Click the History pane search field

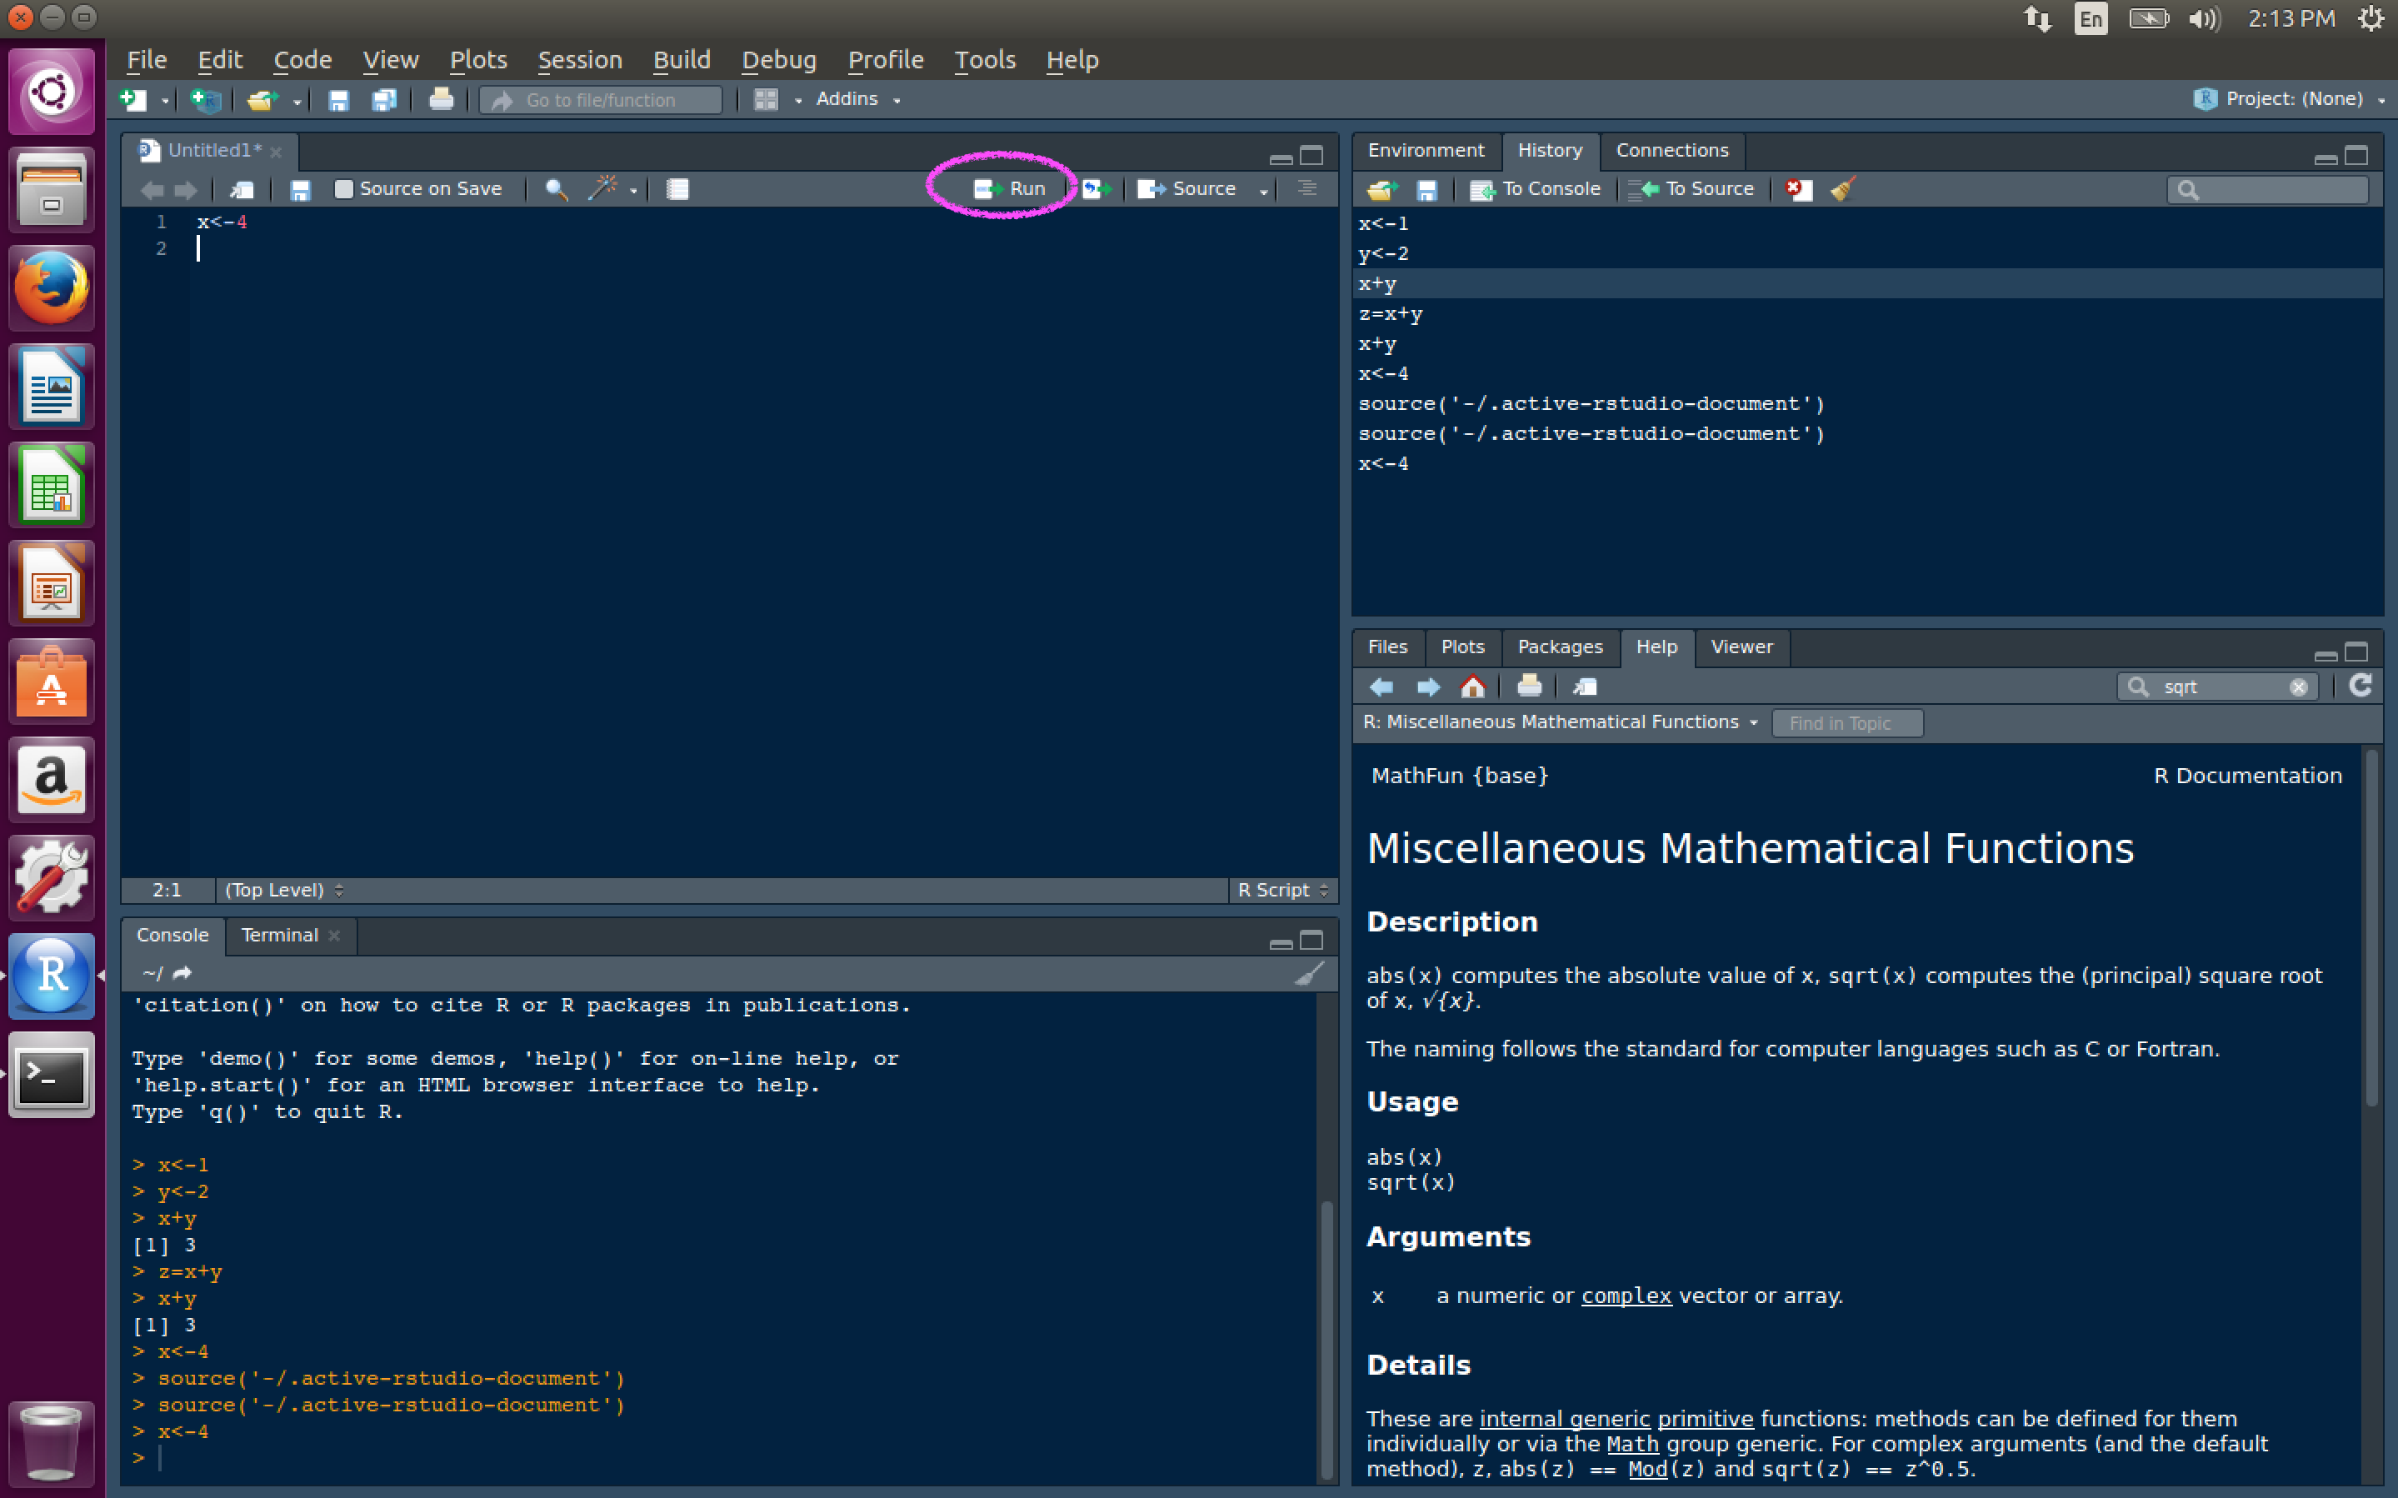pyautogui.click(x=2267, y=189)
